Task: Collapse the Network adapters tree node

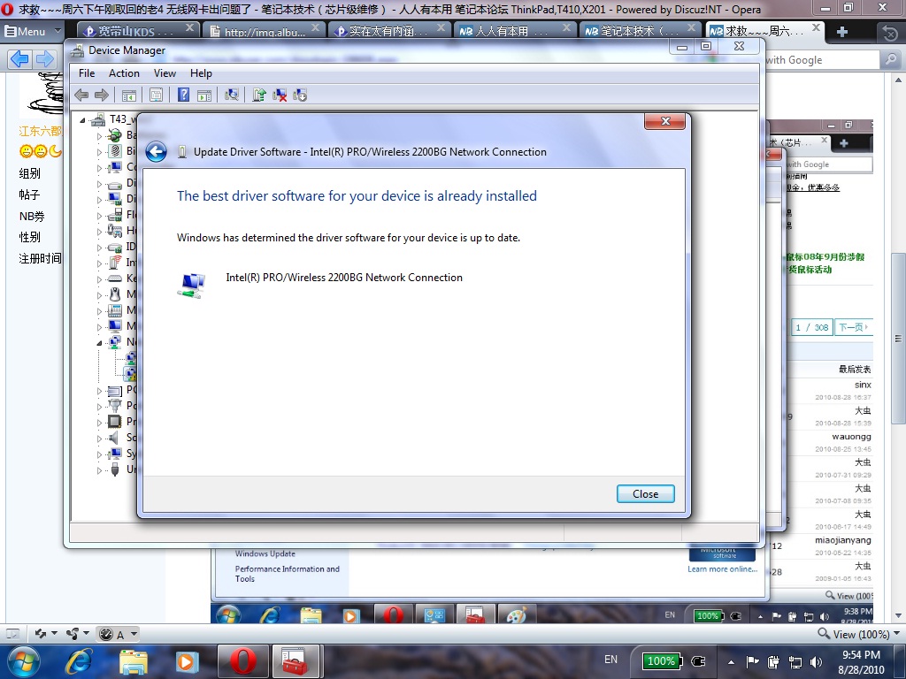Action: (99, 343)
